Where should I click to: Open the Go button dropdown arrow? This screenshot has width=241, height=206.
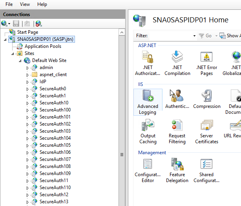216,36
